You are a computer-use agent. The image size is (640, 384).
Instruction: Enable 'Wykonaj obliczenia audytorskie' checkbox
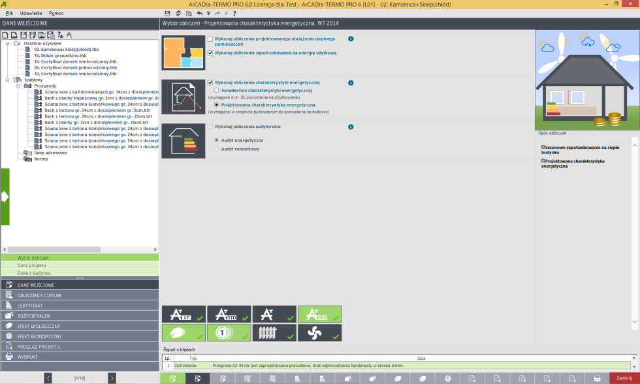pos(210,127)
